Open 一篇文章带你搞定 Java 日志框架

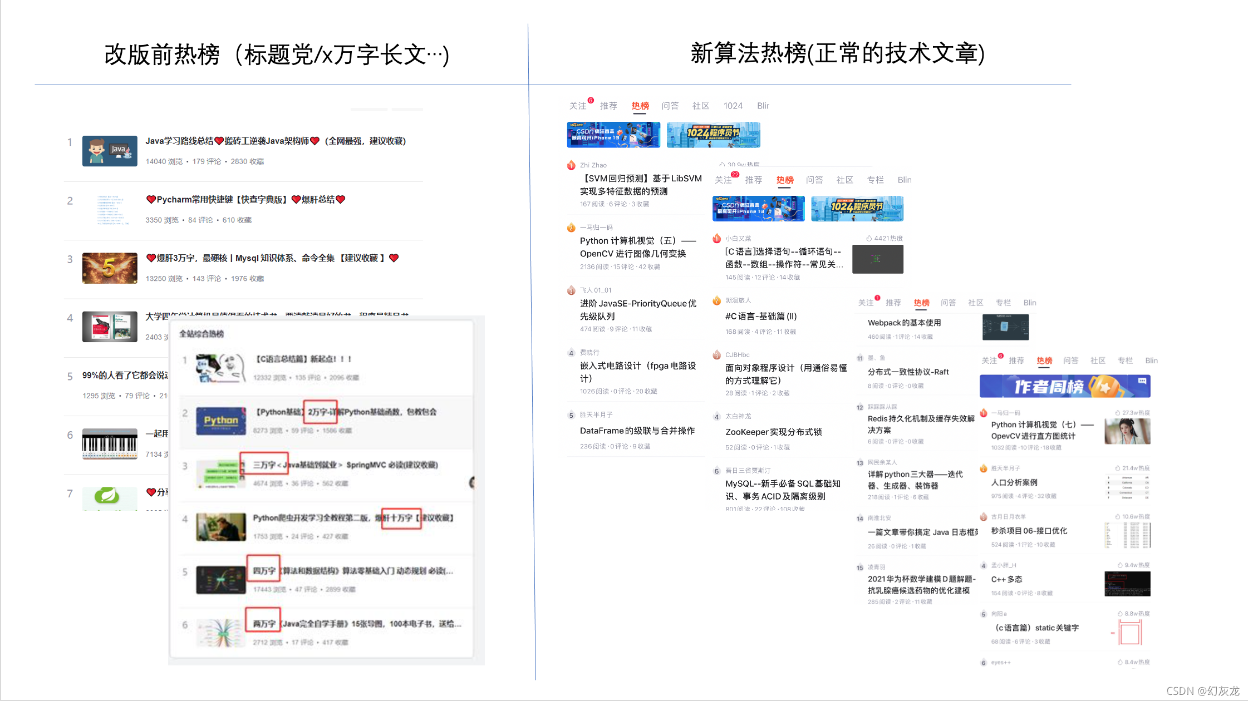(x=923, y=532)
